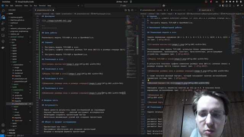Image resolution: width=244 pixels, height=137 pixels.
Task: Click the report.md breadcrumb in right editor
Action: (181, 14)
